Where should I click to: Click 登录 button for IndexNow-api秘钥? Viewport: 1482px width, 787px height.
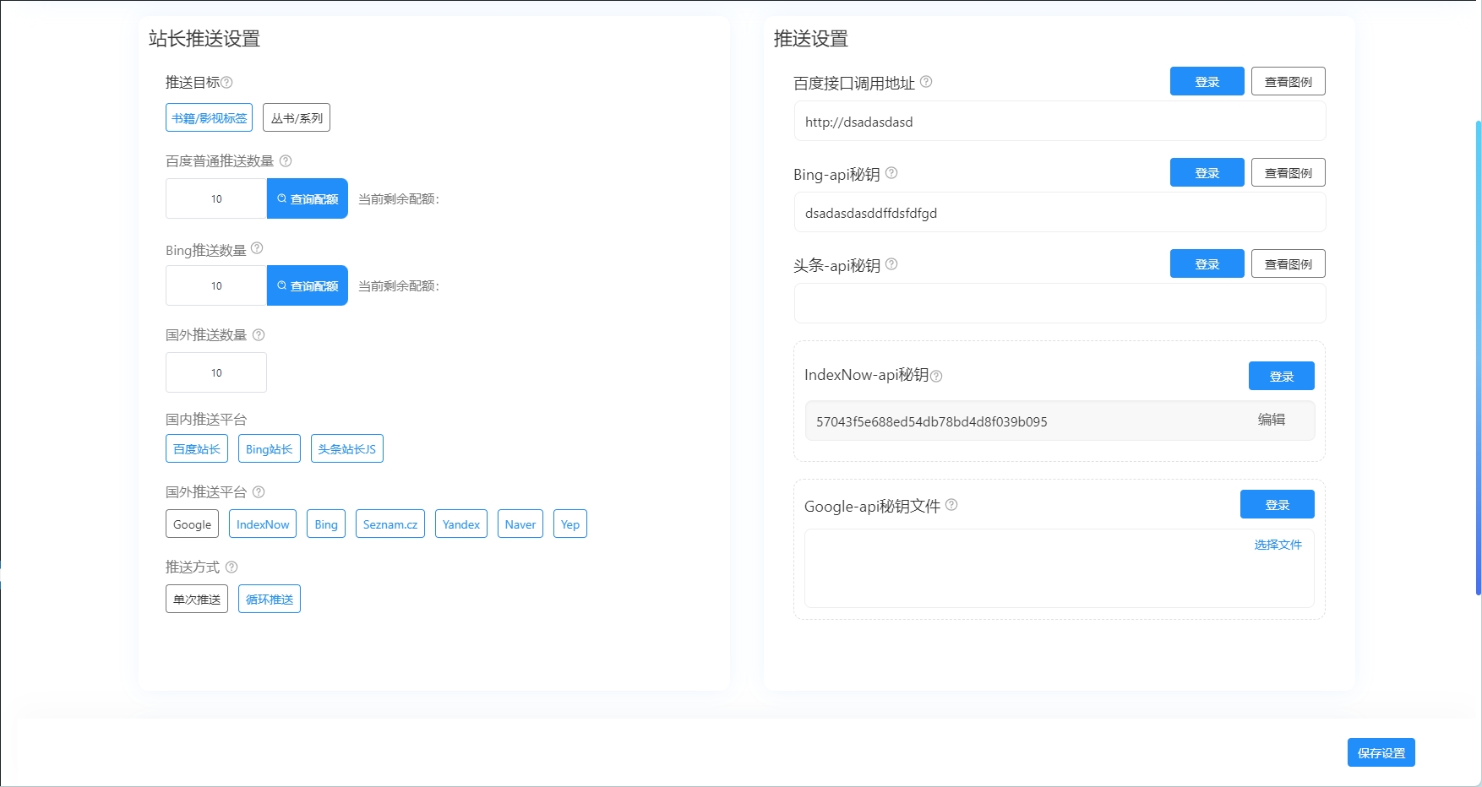coord(1281,376)
